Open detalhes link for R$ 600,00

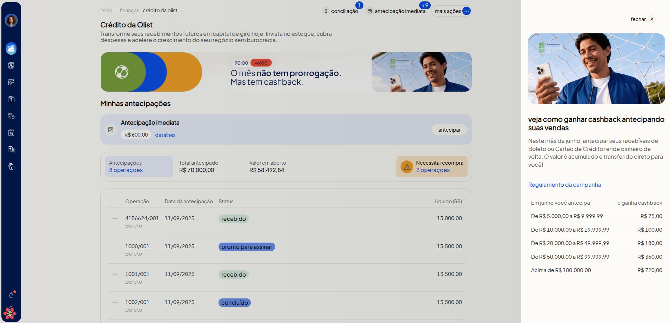coord(165,135)
